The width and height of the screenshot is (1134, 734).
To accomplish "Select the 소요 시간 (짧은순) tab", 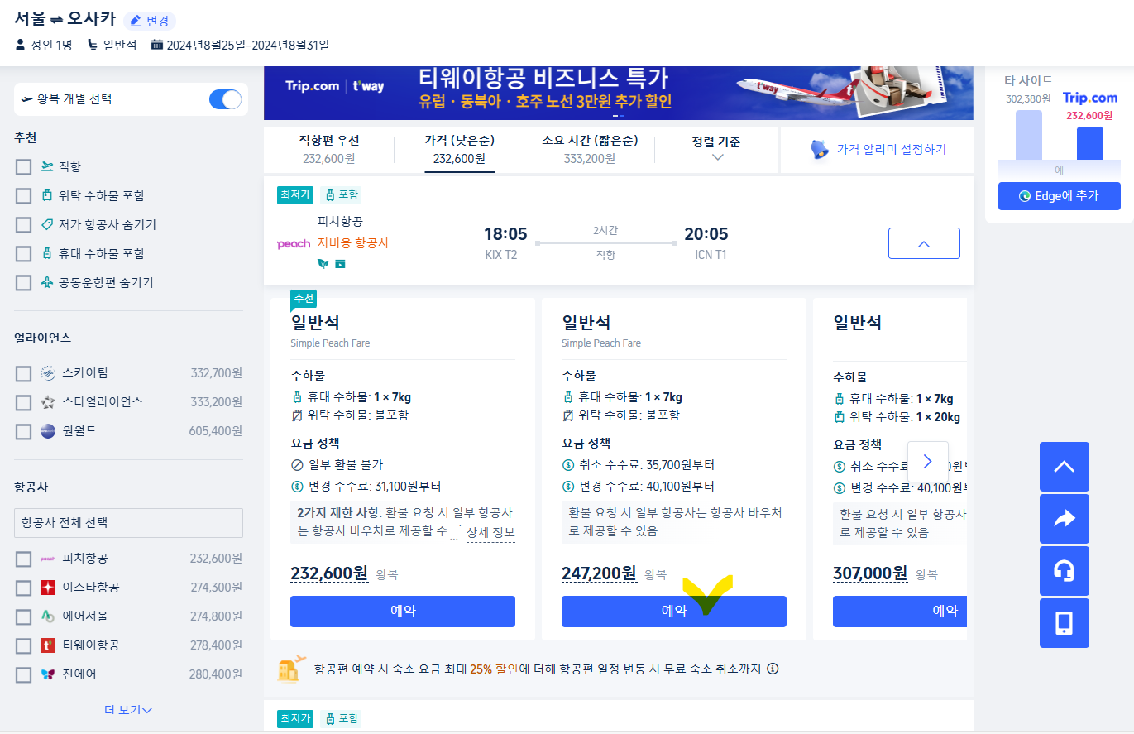I will (590, 149).
